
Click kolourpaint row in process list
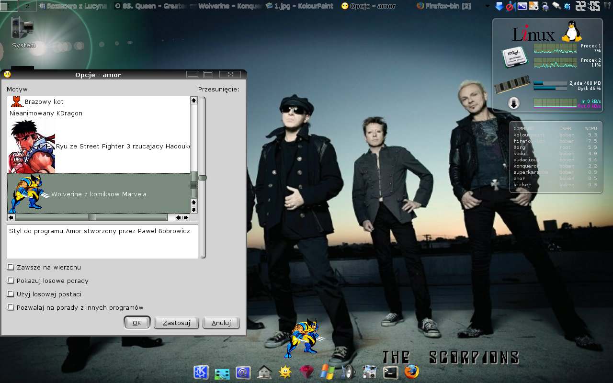556,135
